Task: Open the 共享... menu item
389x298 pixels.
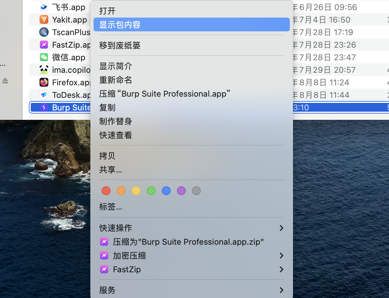Action: click(192, 170)
